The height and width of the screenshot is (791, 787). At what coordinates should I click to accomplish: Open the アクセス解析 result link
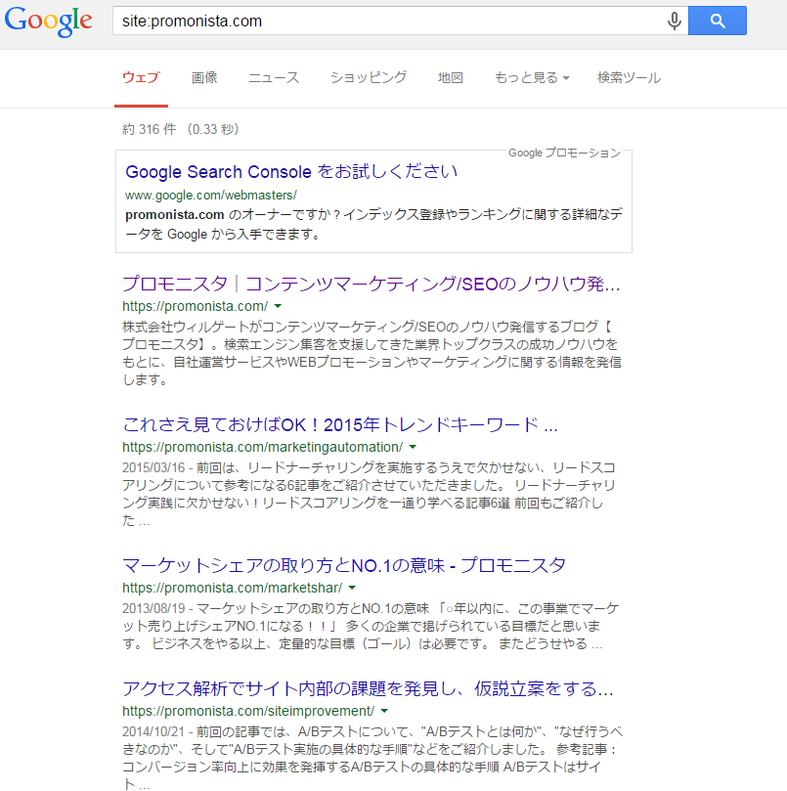point(368,687)
